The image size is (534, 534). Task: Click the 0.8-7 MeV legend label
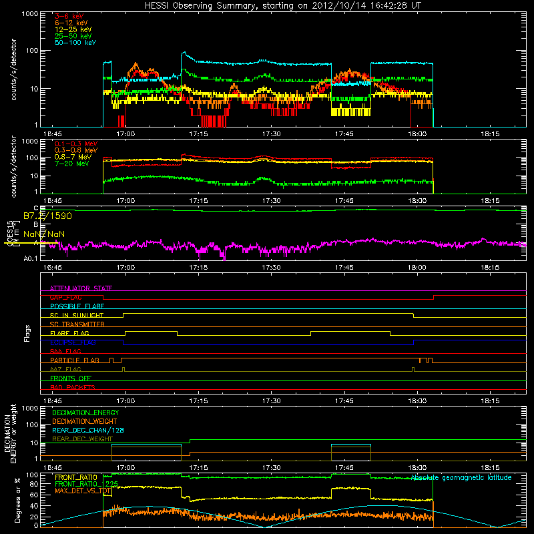(x=73, y=157)
